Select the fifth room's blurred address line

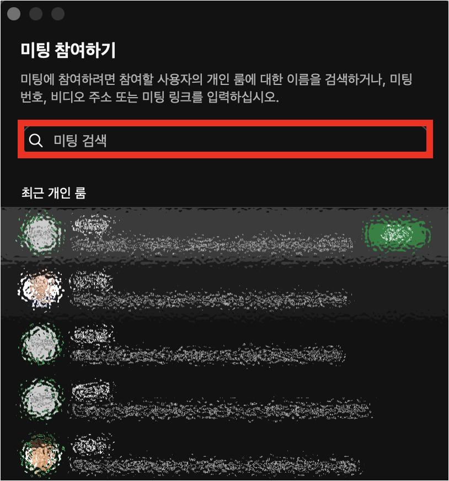pyautogui.click(x=215, y=464)
